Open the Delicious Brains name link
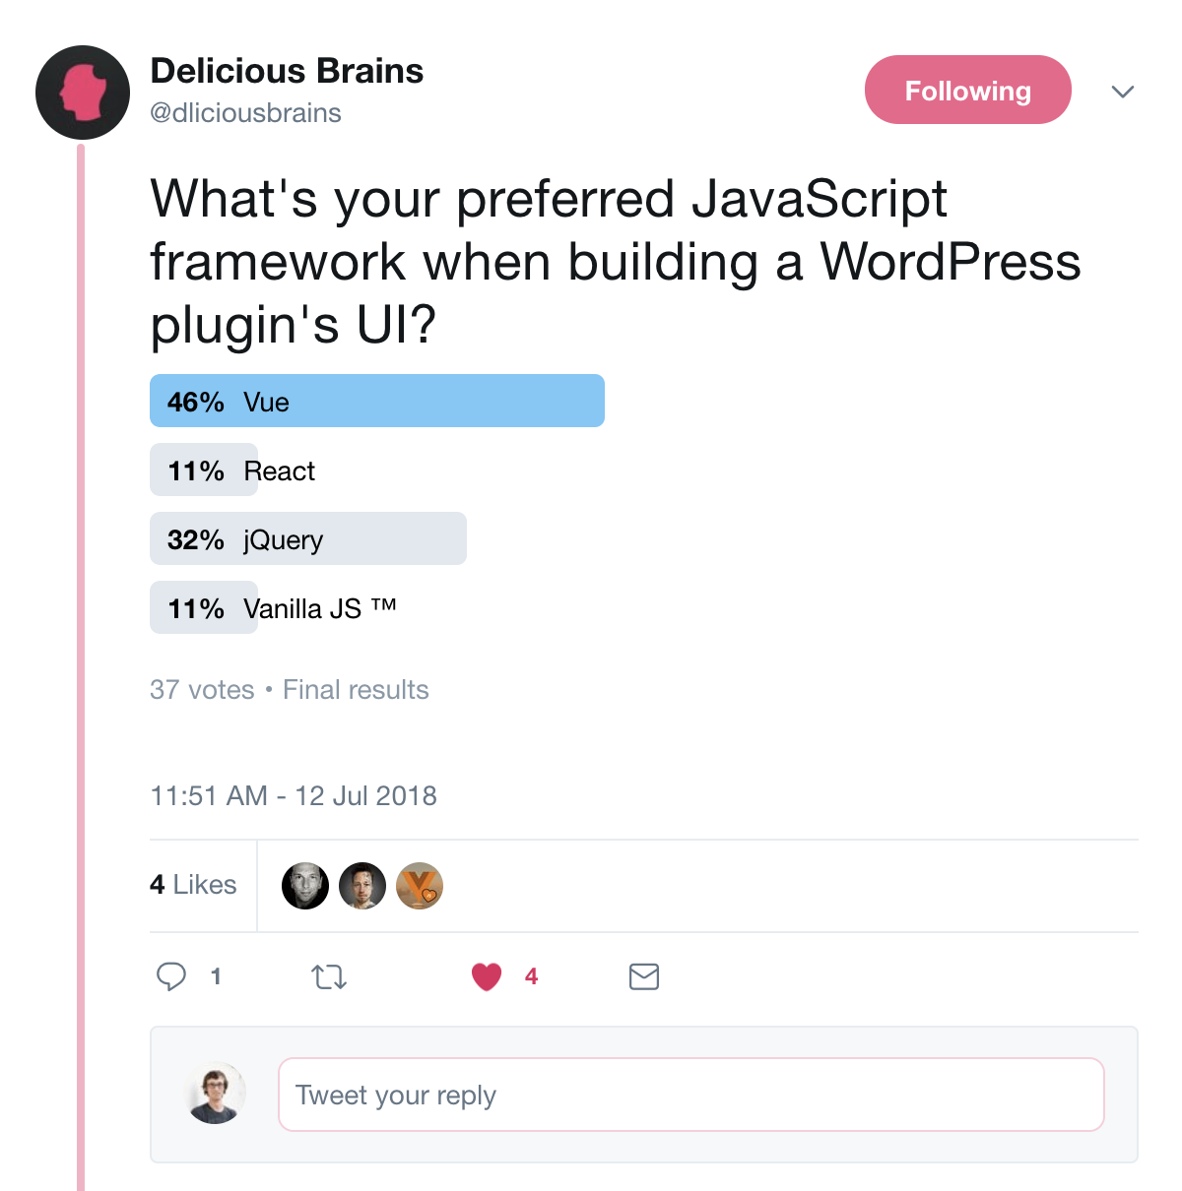The height and width of the screenshot is (1191, 1182). click(287, 71)
